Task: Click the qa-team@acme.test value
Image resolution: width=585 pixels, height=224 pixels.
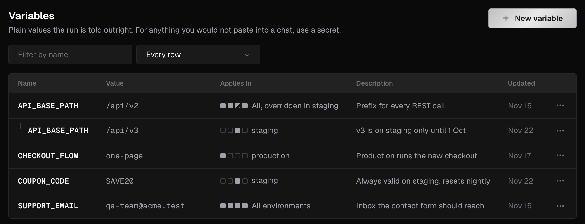Action: [145, 206]
